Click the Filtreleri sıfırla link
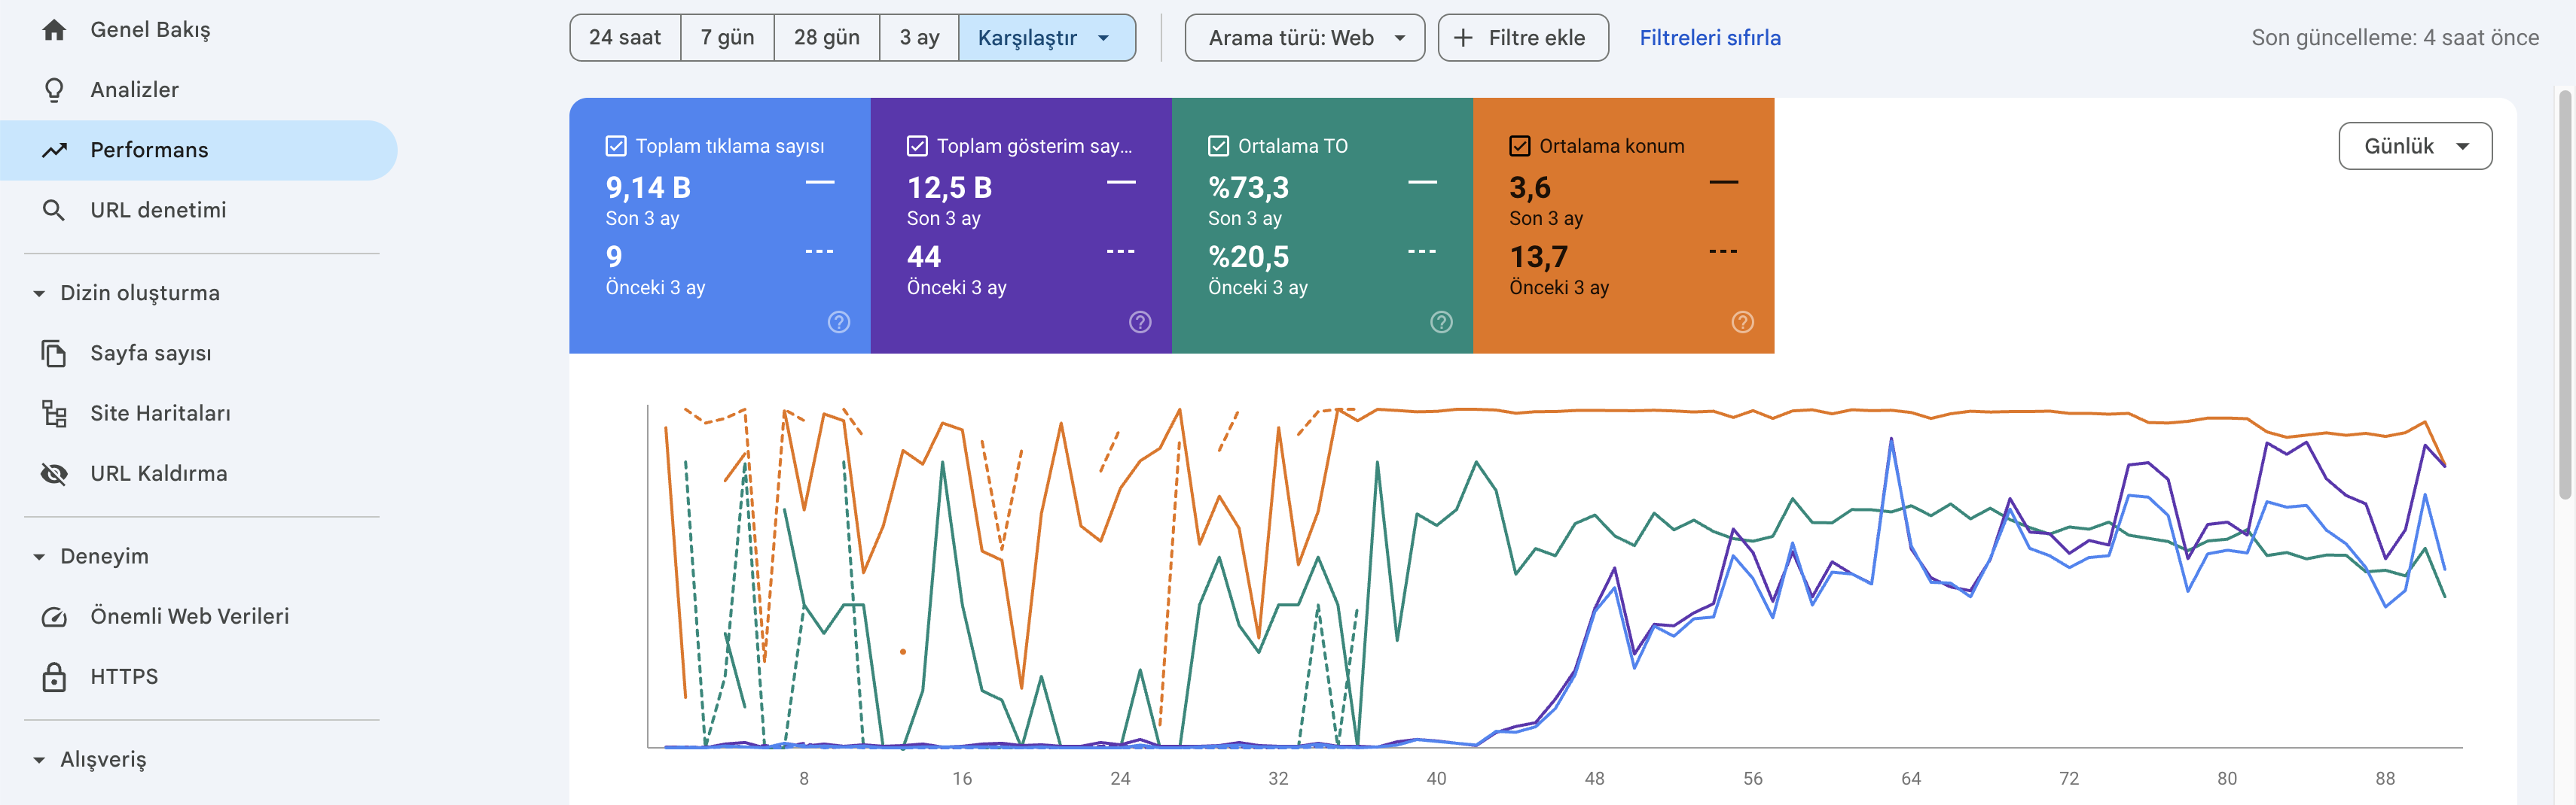The image size is (2576, 805). (1709, 38)
